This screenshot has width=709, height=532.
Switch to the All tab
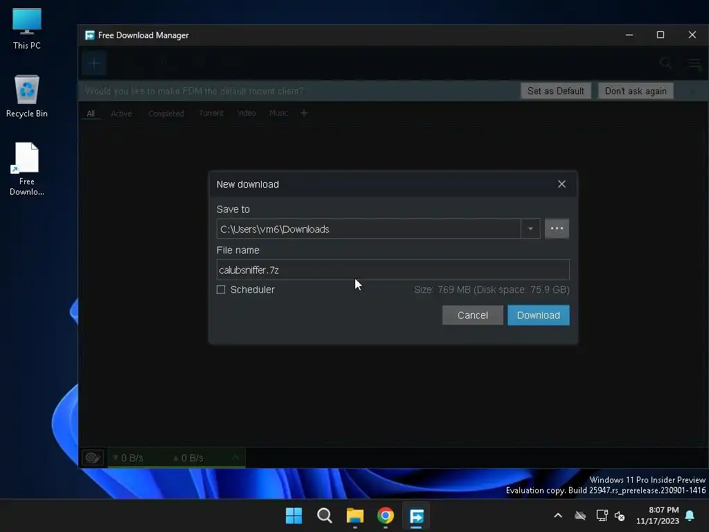click(x=91, y=114)
